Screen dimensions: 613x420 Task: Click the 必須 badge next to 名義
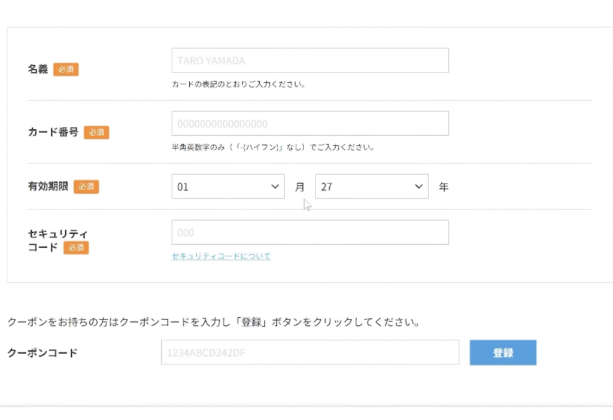coord(66,69)
